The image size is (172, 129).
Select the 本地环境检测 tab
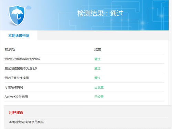[19, 36]
